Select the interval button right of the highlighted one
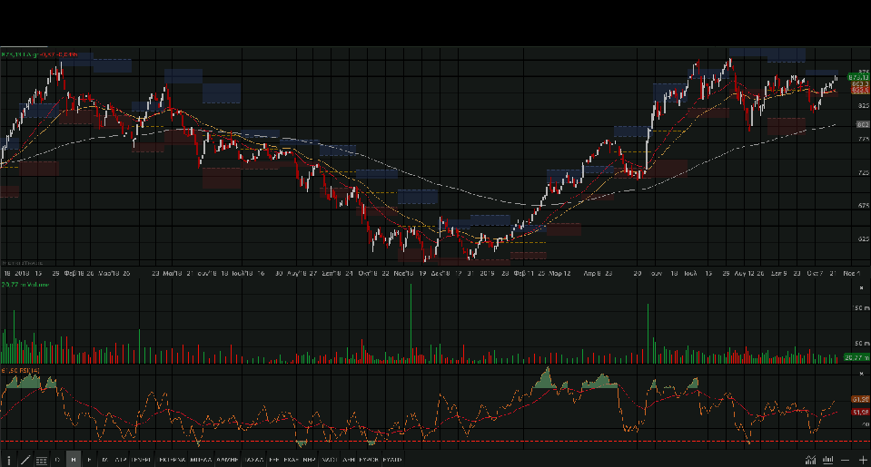 click(89, 460)
